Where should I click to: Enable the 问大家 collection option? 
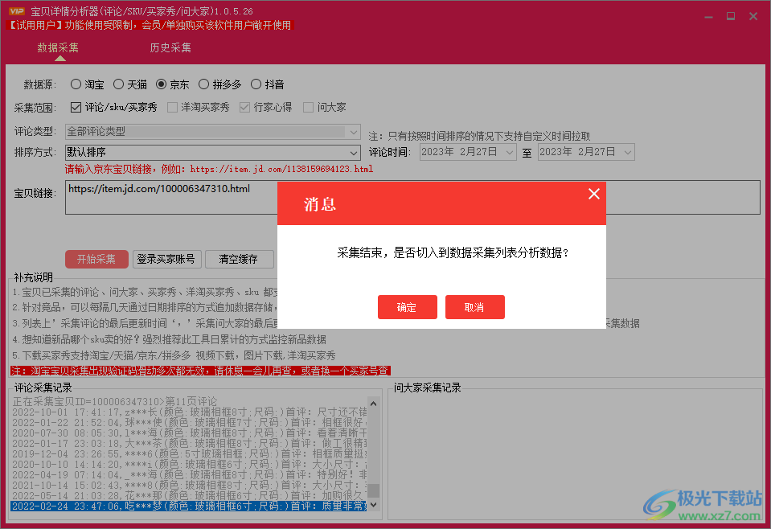pos(310,106)
